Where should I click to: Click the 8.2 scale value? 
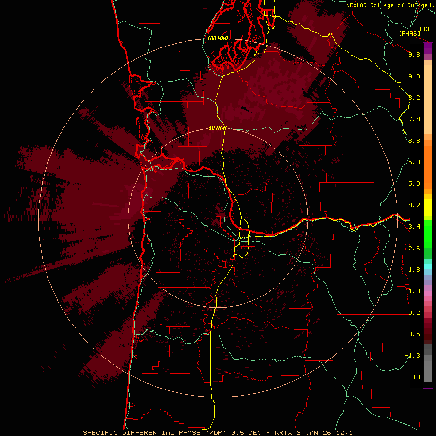point(414,98)
